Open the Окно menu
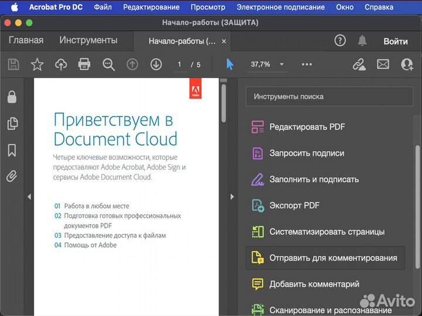Viewport: 422px width, 316px height. pyautogui.click(x=345, y=7)
